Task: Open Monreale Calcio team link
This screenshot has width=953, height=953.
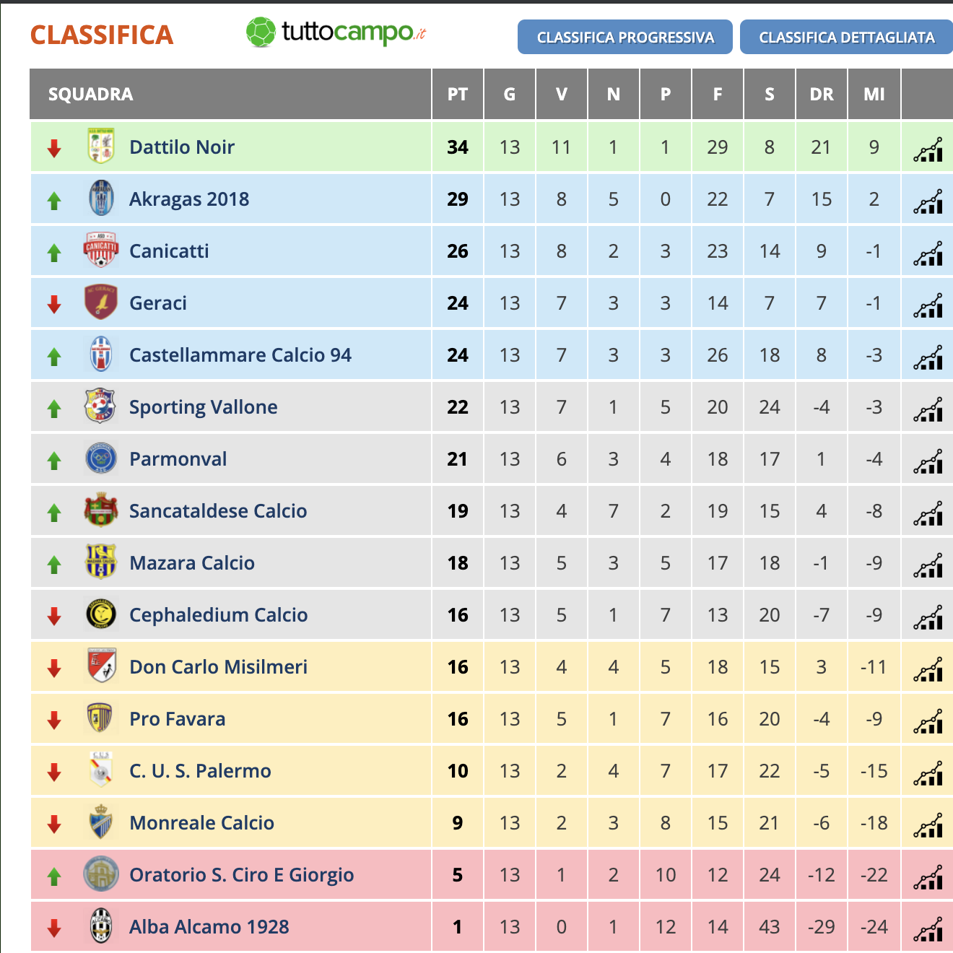Action: (x=201, y=823)
